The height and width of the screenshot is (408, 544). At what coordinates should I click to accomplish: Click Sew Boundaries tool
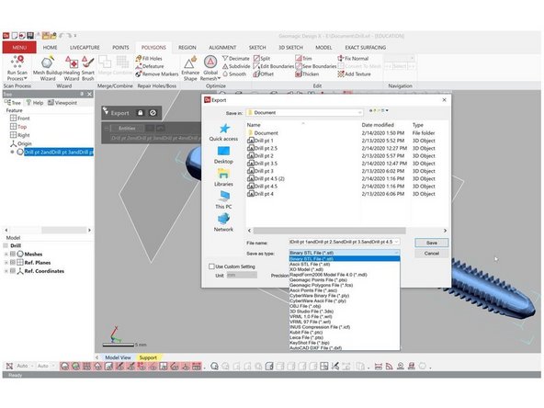tap(316, 66)
